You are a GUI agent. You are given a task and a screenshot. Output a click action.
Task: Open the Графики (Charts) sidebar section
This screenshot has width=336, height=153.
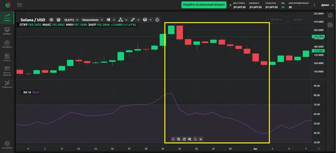(x=7, y=31)
